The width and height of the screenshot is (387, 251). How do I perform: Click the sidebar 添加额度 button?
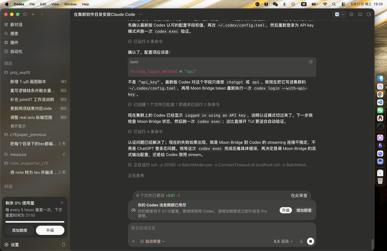(19, 230)
